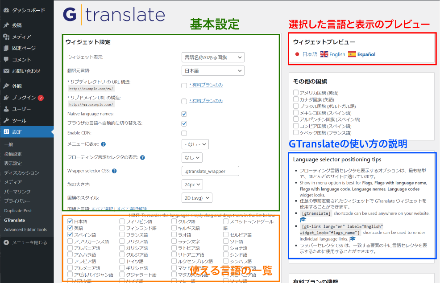The width and height of the screenshot is (440, 283).
Task: Click the すべて選択 link
Action: 103,209
